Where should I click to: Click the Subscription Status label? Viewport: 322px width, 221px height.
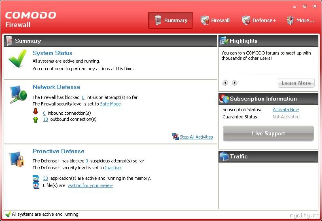[242, 109]
